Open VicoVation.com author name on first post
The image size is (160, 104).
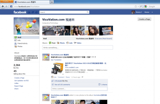click(60, 55)
